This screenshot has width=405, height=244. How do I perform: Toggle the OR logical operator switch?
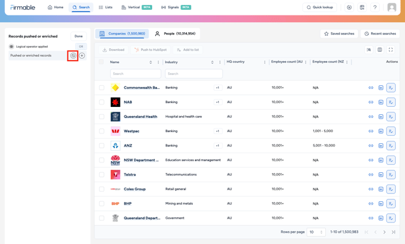coord(81,46)
